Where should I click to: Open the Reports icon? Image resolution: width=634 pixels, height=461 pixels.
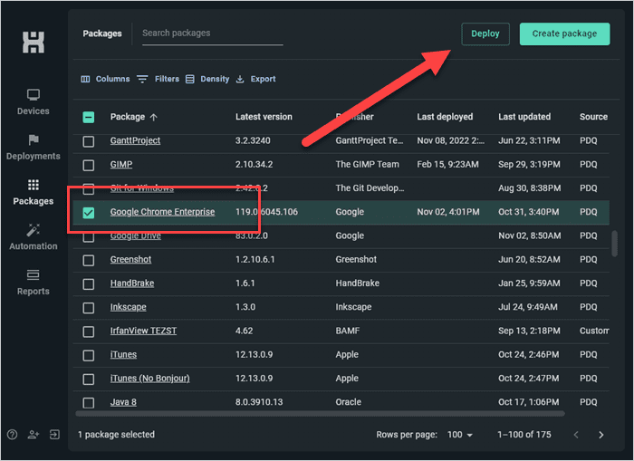tap(34, 275)
